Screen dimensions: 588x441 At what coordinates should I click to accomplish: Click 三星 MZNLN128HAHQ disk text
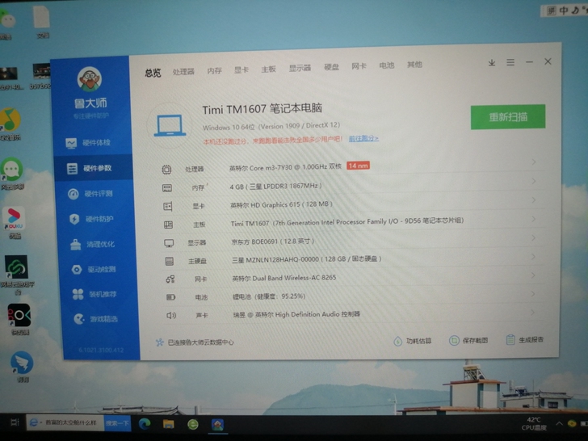[307, 259]
